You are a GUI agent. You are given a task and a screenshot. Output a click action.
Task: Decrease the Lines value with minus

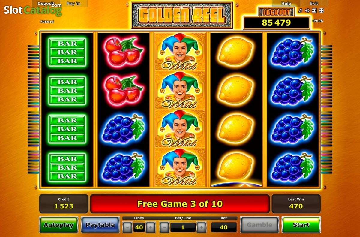coord(127,227)
